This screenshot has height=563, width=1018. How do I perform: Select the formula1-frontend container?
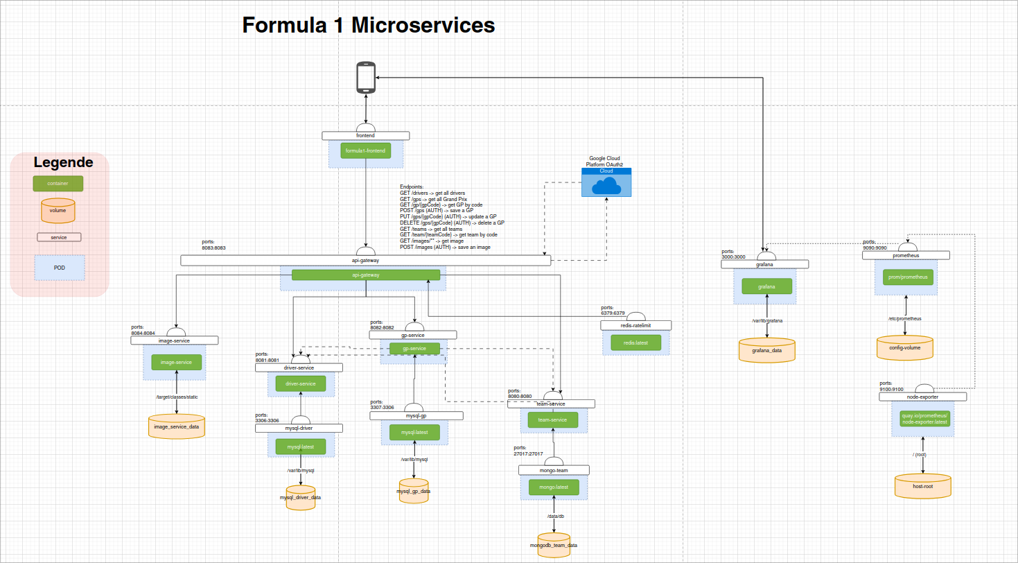(x=365, y=152)
